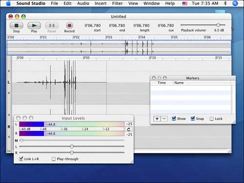Click the Stop playback button
Viewport: 244px width, 183px height.
17,25
